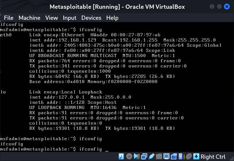Screen dimensions: 234x161
Task: Click the keyboard capture arrow icon
Action: (196, 156)
